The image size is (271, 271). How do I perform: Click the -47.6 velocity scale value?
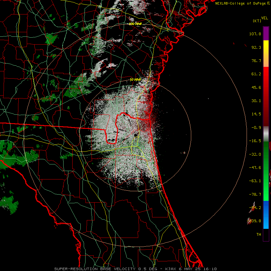[x=255, y=168]
